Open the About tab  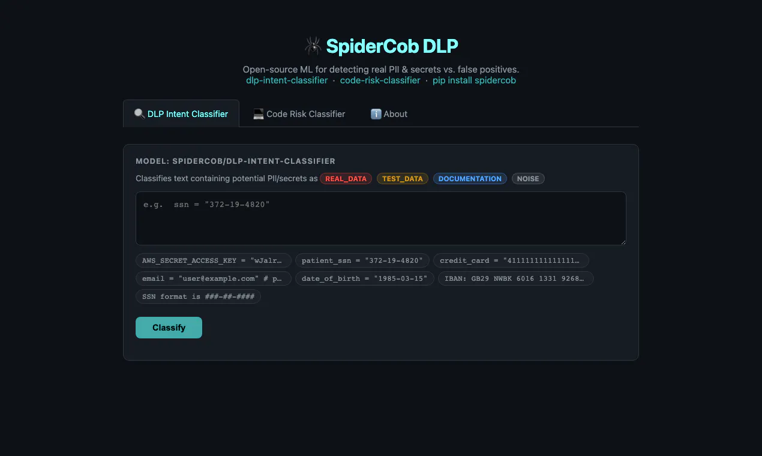tap(389, 114)
